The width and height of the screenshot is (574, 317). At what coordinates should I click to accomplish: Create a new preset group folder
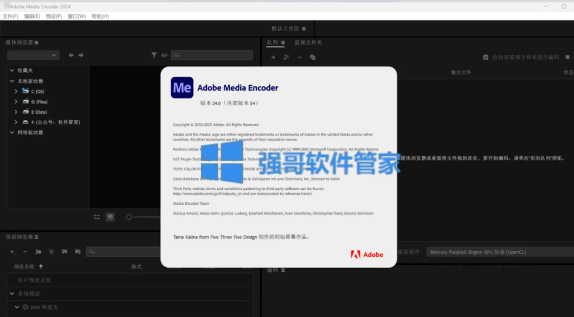coord(38,252)
